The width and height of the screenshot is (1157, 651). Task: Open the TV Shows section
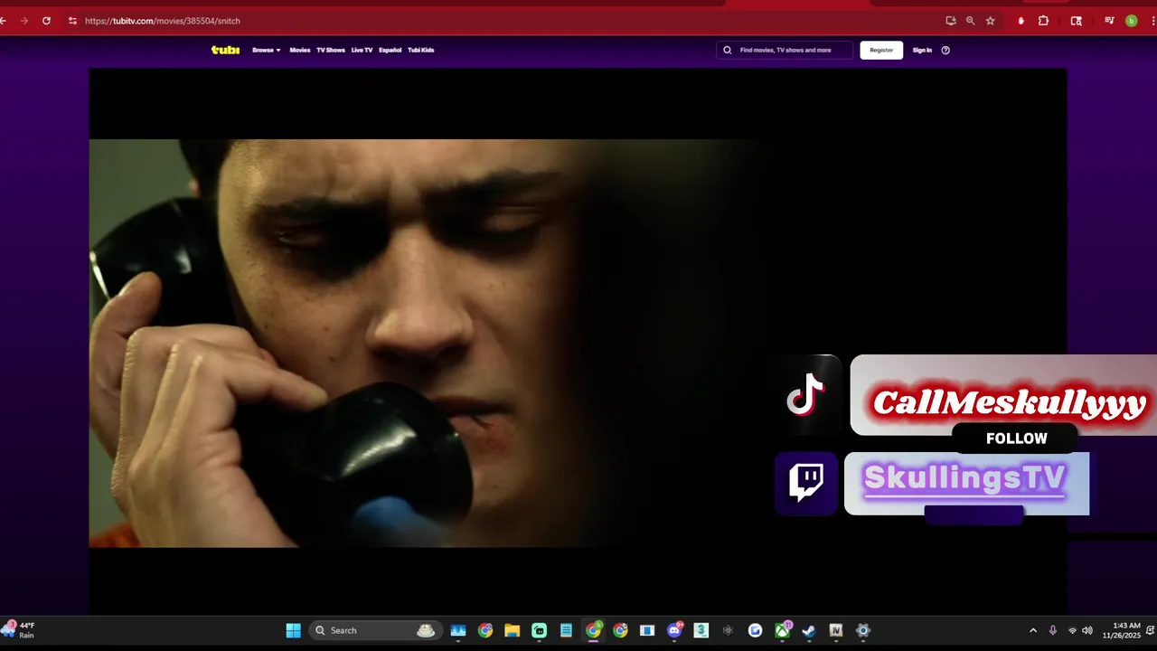tap(331, 50)
